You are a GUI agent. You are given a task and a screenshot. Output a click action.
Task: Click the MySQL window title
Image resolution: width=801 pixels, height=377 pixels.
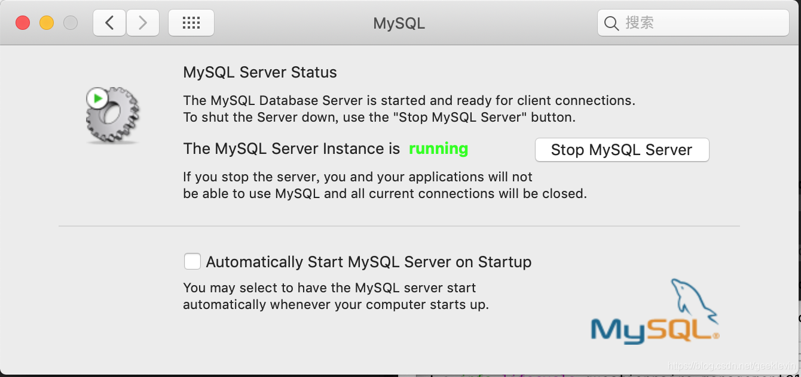click(399, 23)
